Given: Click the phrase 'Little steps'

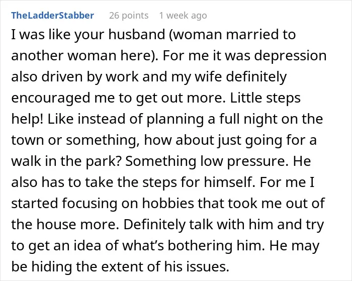Looking at the screenshot, I should pyautogui.click(x=266, y=98).
